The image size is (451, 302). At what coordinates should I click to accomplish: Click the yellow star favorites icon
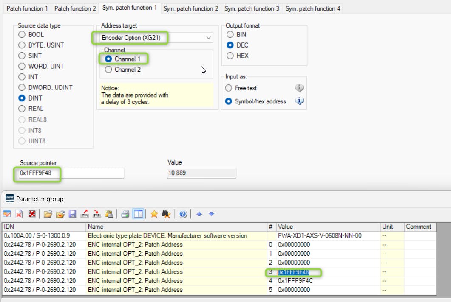[x=154, y=214]
